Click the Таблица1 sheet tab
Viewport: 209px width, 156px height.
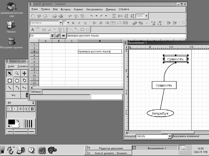(x=36, y=92)
